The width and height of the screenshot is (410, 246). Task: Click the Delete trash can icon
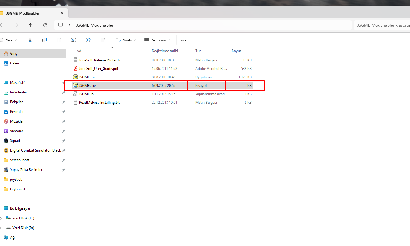coord(103,40)
